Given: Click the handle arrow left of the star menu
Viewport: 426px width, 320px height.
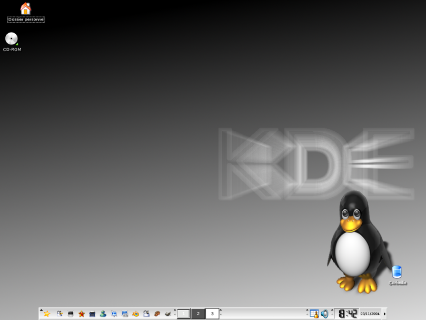Looking at the screenshot, I should 41,310.
